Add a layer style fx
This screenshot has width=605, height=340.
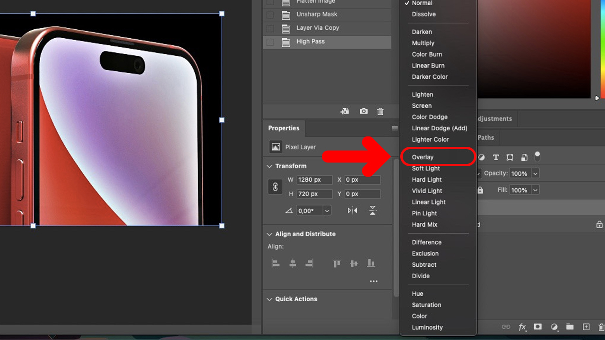522,327
